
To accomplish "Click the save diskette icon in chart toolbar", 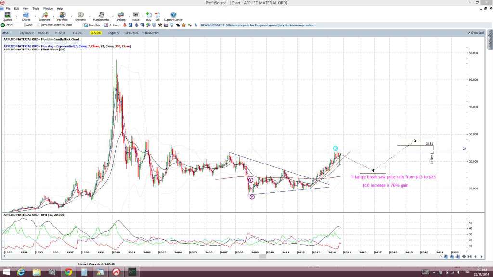I will (130, 25).
